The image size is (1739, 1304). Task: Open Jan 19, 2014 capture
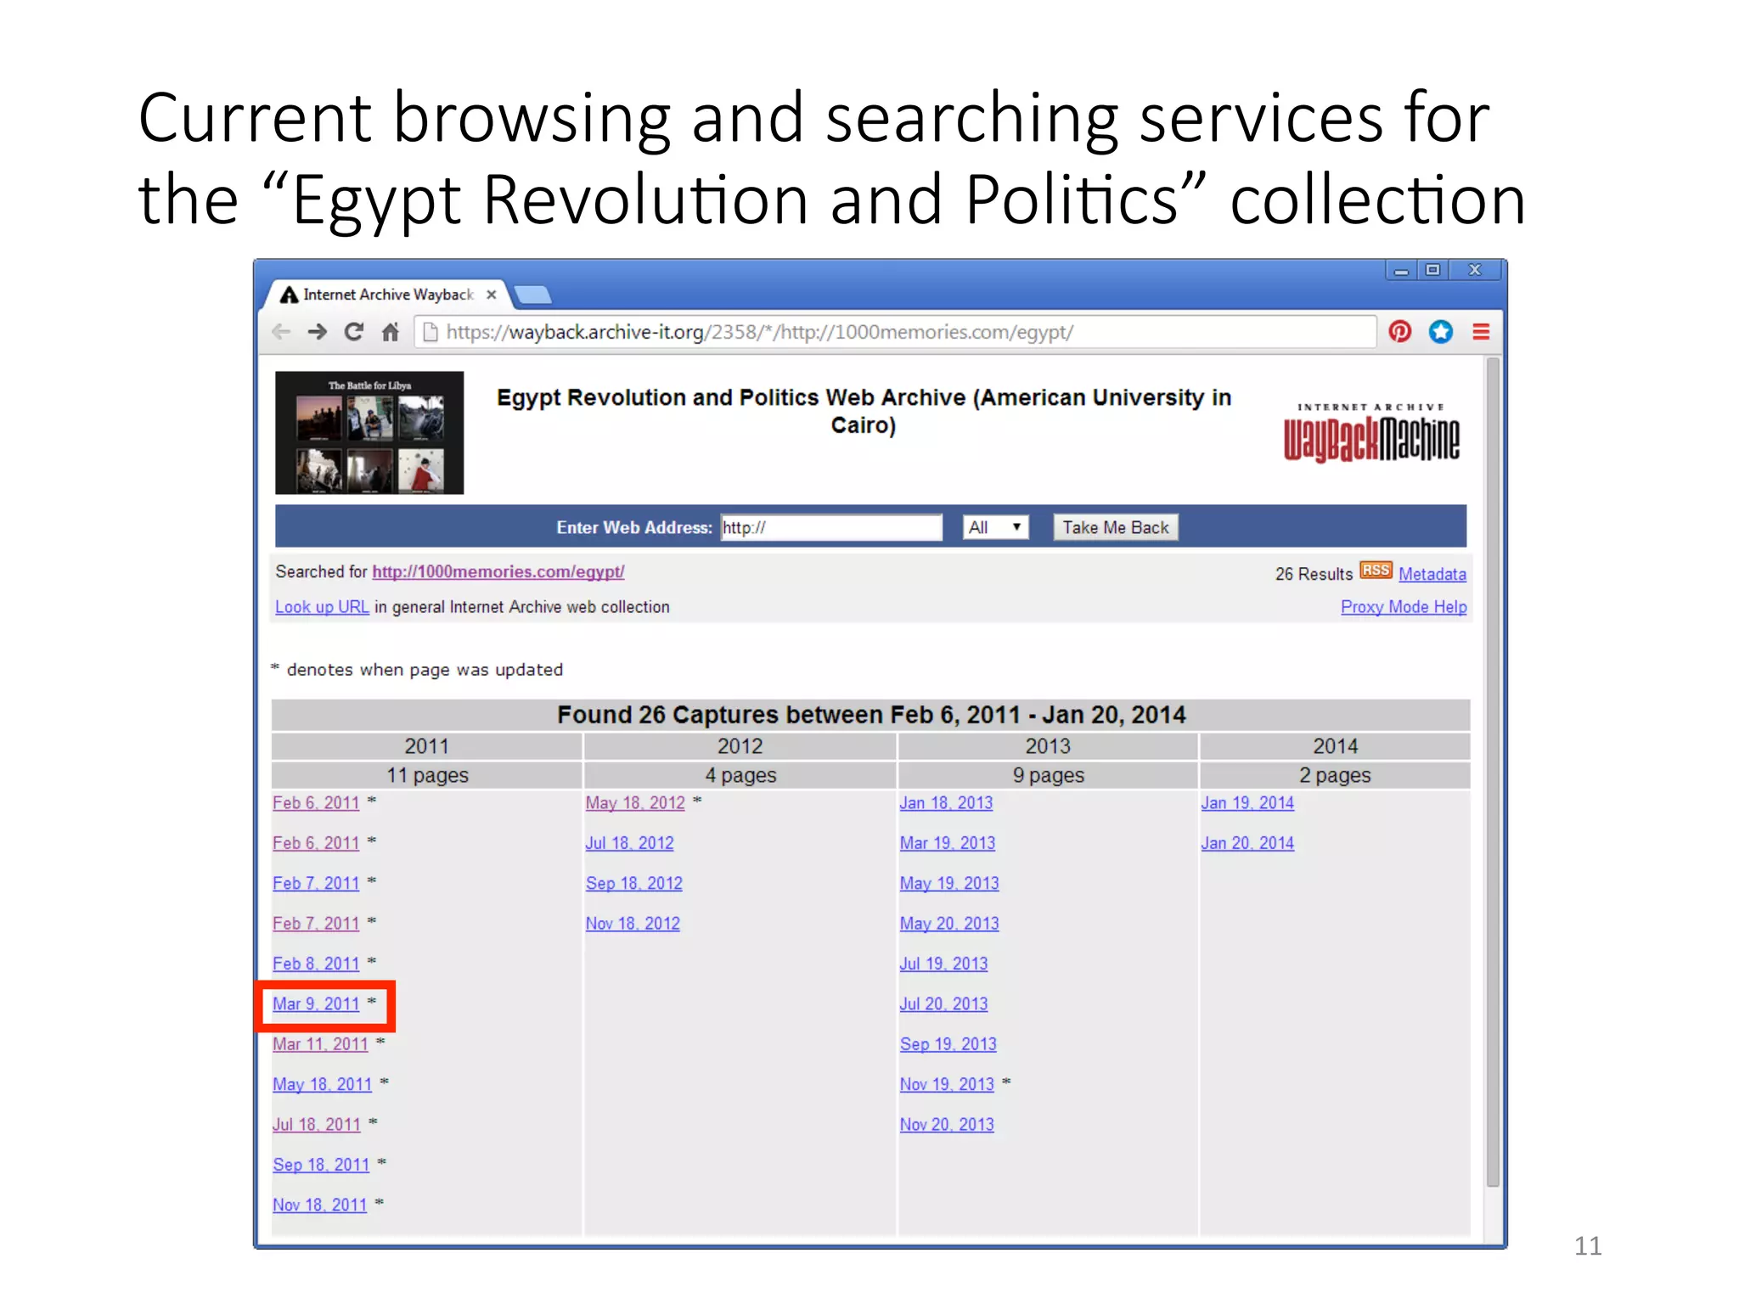click(x=1247, y=802)
